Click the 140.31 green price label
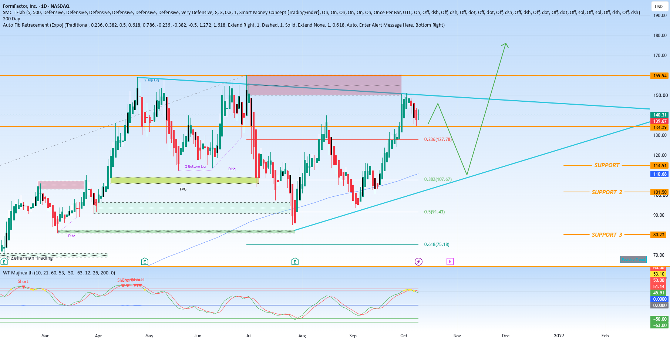Viewport: 670px width, 341px height. coord(660,115)
